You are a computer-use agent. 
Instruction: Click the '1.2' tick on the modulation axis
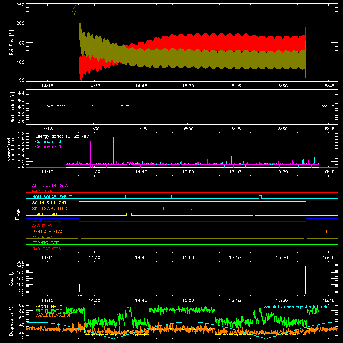tap(21, 134)
